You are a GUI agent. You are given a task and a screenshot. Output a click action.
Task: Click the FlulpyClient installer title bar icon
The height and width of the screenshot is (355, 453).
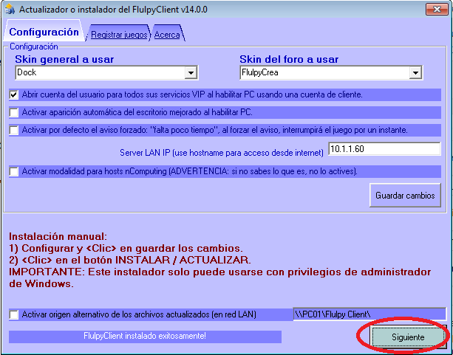[x=10, y=9]
